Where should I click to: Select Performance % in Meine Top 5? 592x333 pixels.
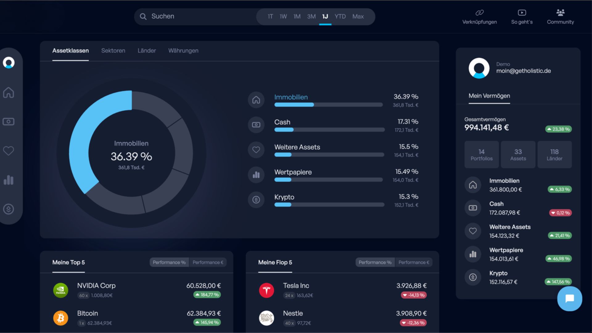169,262
